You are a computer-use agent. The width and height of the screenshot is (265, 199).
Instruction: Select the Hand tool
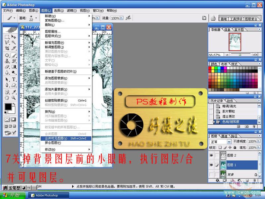coord(7,98)
